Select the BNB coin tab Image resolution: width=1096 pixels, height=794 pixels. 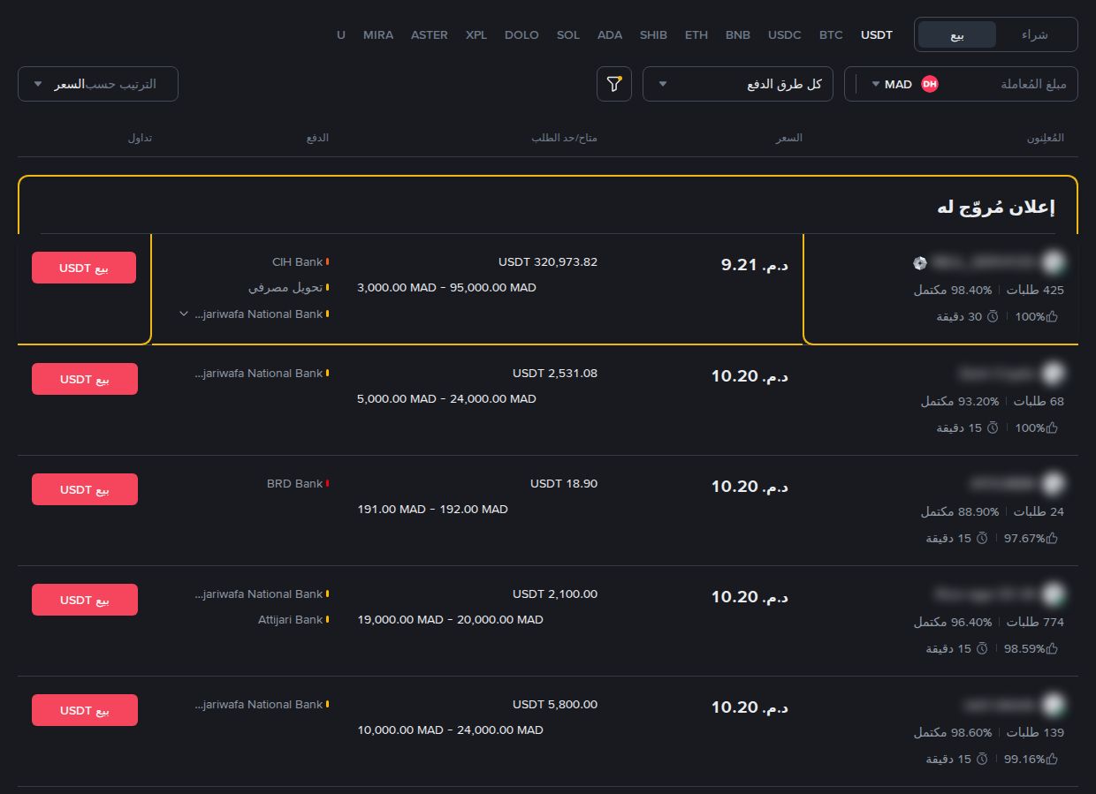[x=738, y=35]
